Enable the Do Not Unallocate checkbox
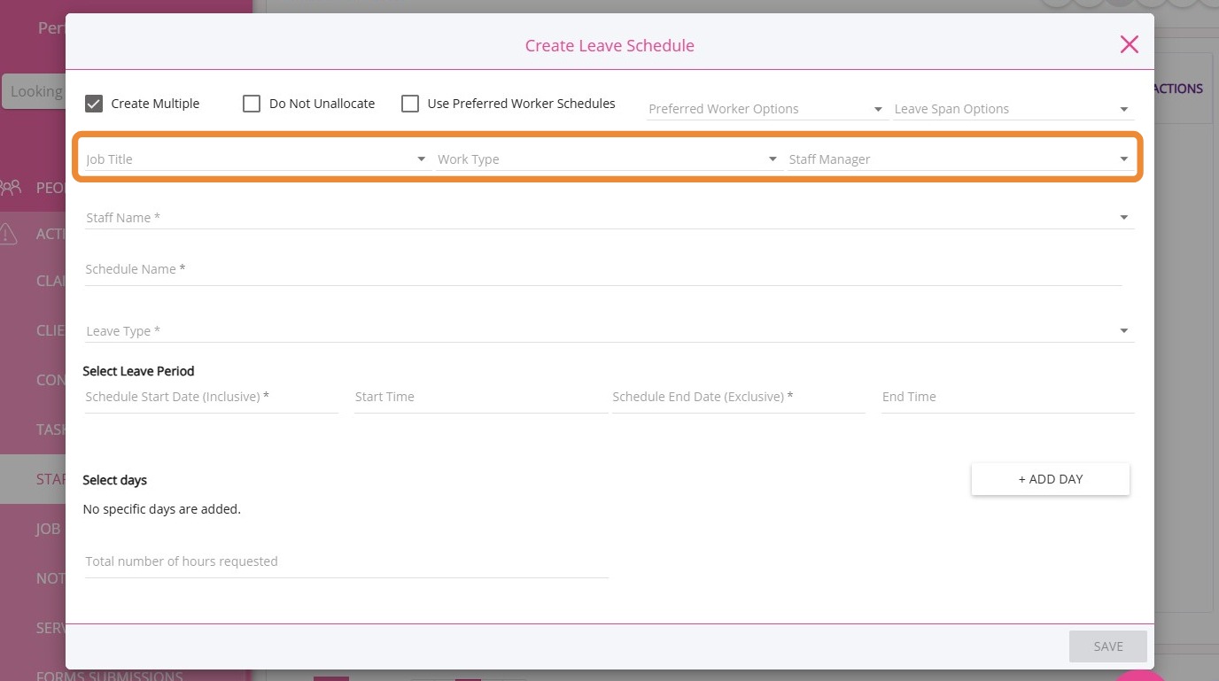1219x681 pixels. [x=252, y=104]
